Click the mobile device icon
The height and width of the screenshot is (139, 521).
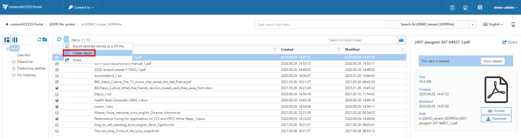(513, 24)
